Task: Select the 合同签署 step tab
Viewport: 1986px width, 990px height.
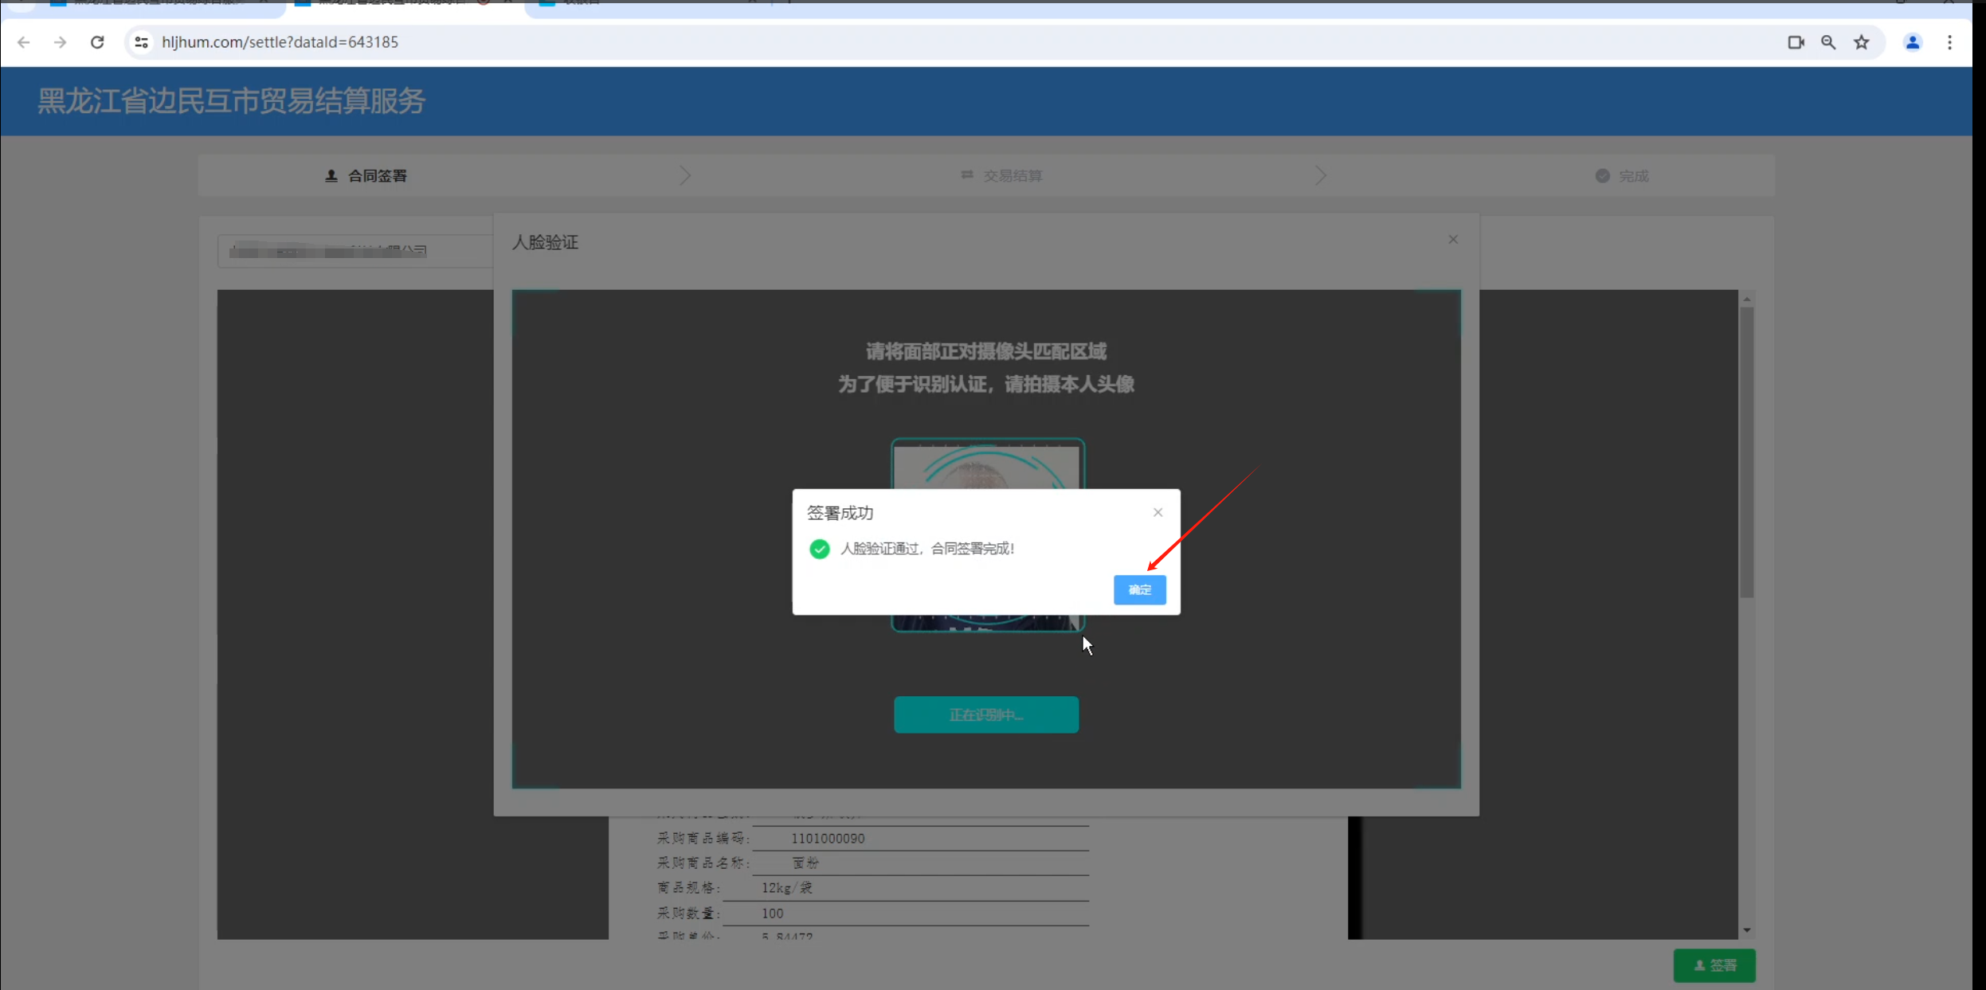Action: coord(366,176)
